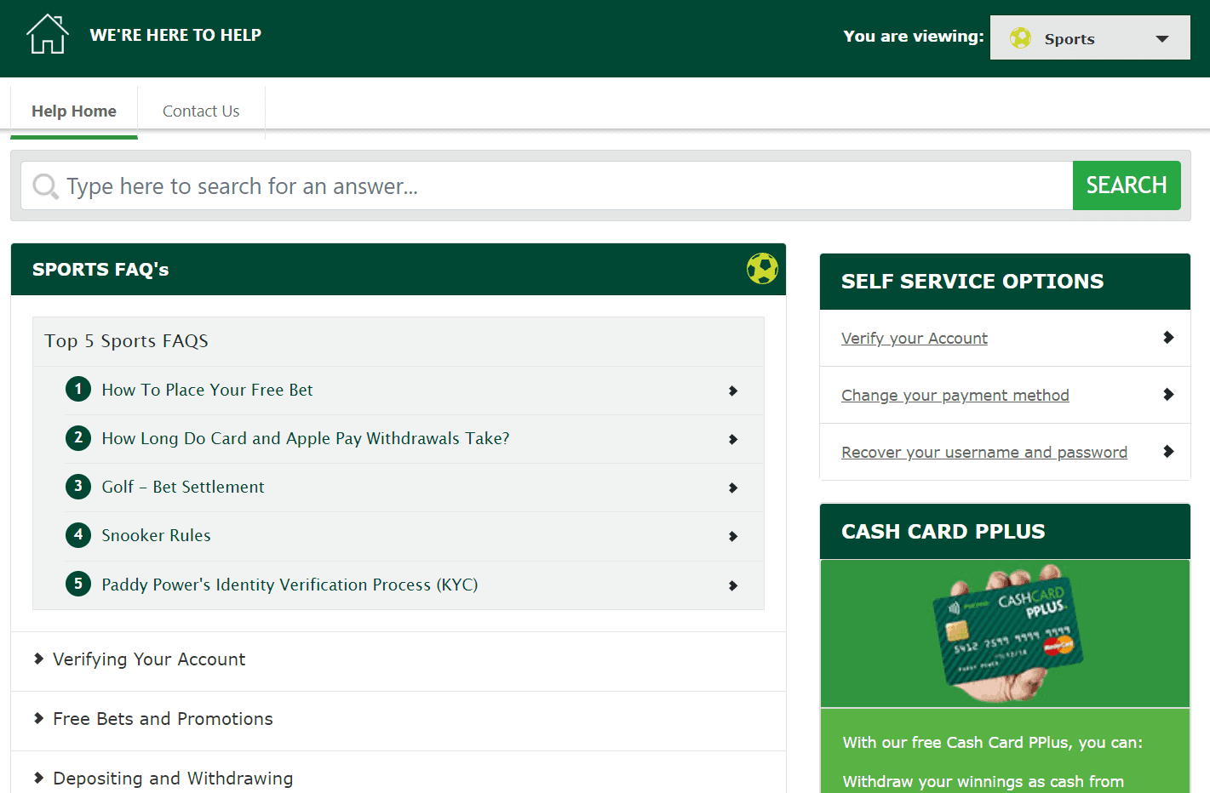1210x793 pixels.
Task: Click With our free Cash Card PPlus text
Action: coord(993,743)
